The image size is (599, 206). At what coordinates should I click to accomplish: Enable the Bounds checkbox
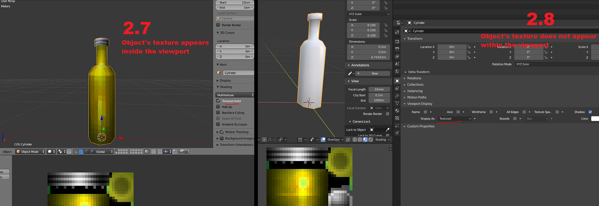click(x=515, y=119)
